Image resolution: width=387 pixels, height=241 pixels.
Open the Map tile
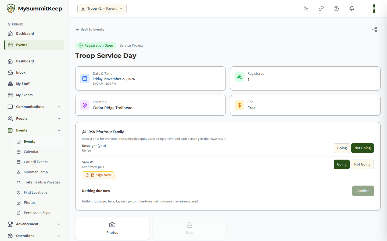point(189,228)
